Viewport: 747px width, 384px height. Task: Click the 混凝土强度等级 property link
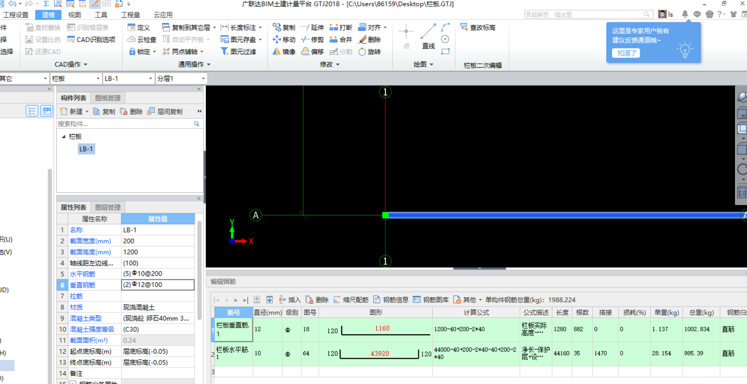(x=92, y=329)
